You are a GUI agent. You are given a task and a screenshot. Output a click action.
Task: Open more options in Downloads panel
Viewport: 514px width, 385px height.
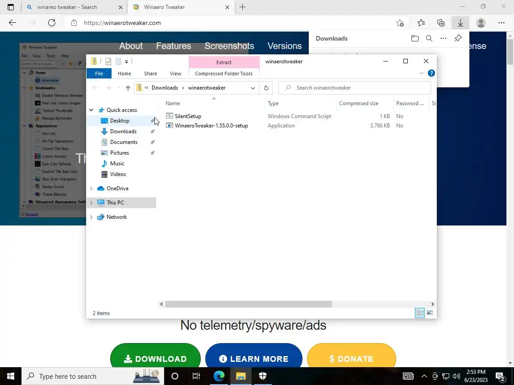pos(444,38)
